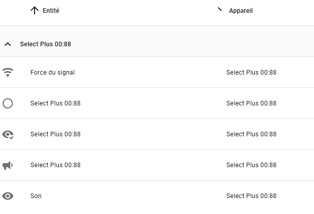Click the Appareil value in the megaphone row
This screenshot has height=214, width=314.
251,165
